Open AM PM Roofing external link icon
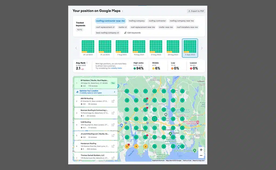 [x=113, y=101]
